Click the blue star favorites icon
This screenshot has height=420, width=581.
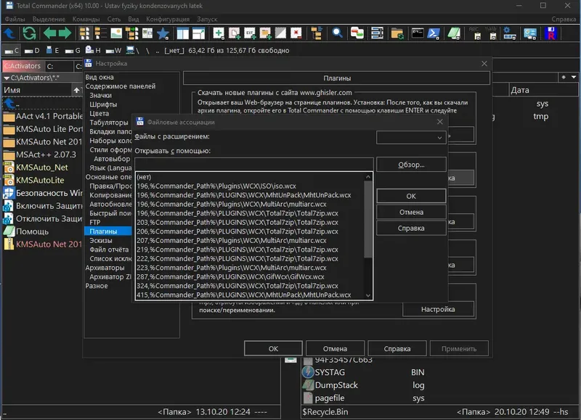click(161, 33)
